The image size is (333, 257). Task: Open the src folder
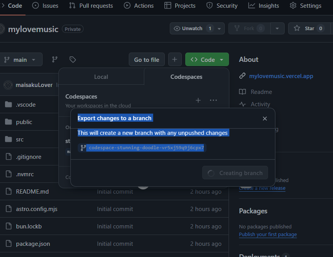click(x=20, y=140)
